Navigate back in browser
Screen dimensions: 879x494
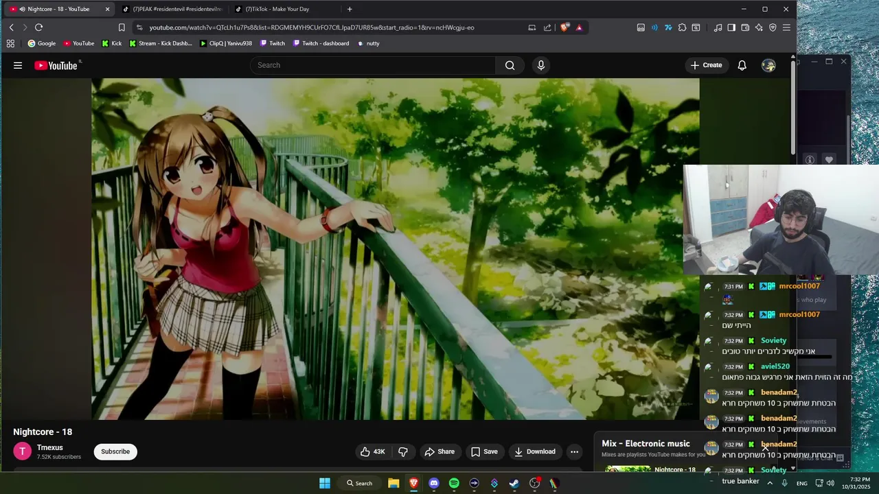[11, 27]
